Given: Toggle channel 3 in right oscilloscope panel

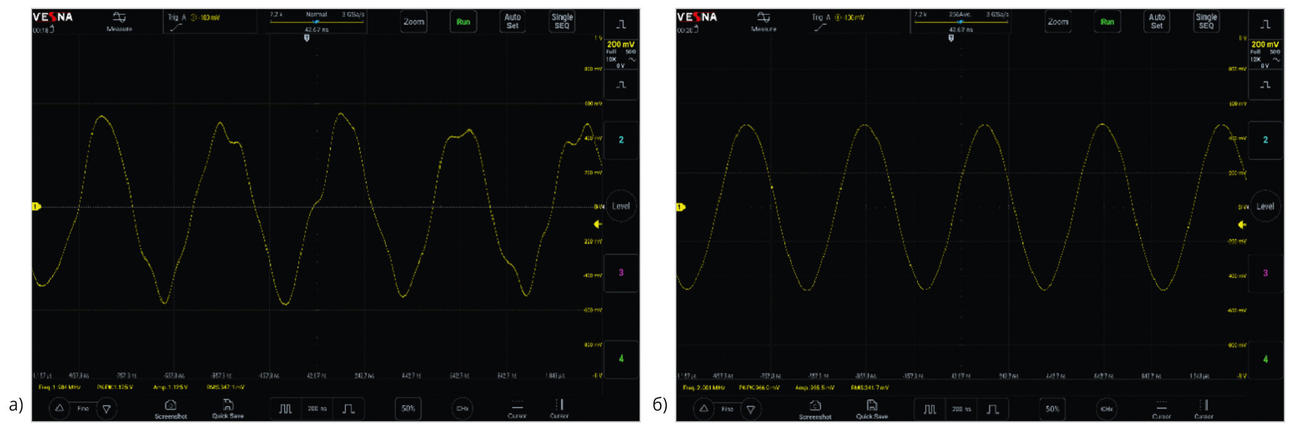Looking at the screenshot, I should tap(1265, 273).
